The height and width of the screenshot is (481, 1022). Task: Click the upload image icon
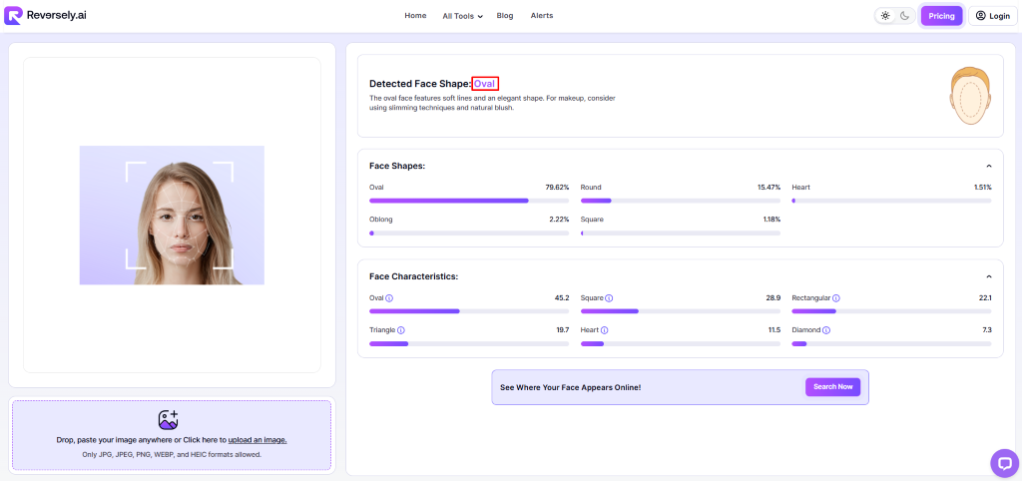[x=169, y=419]
